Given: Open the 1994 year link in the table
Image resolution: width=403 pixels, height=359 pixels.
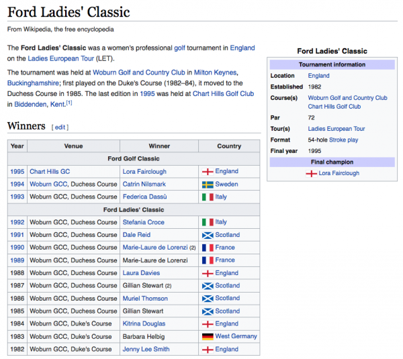Looking at the screenshot, I should tap(17, 185).
